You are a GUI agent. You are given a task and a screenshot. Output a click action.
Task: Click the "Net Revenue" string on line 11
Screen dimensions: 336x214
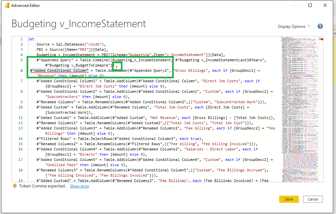point(164,118)
